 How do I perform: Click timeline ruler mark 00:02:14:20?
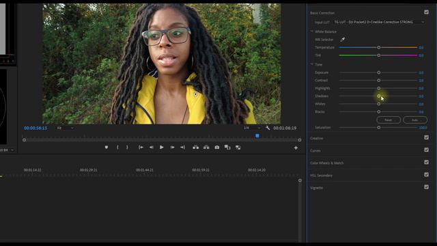257,170
